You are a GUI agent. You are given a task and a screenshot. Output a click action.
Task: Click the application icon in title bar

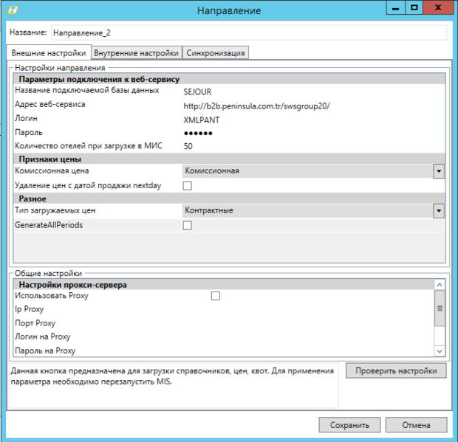[11, 10]
